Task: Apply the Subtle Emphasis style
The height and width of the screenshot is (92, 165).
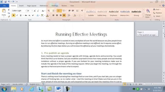Action: coord(102,13)
